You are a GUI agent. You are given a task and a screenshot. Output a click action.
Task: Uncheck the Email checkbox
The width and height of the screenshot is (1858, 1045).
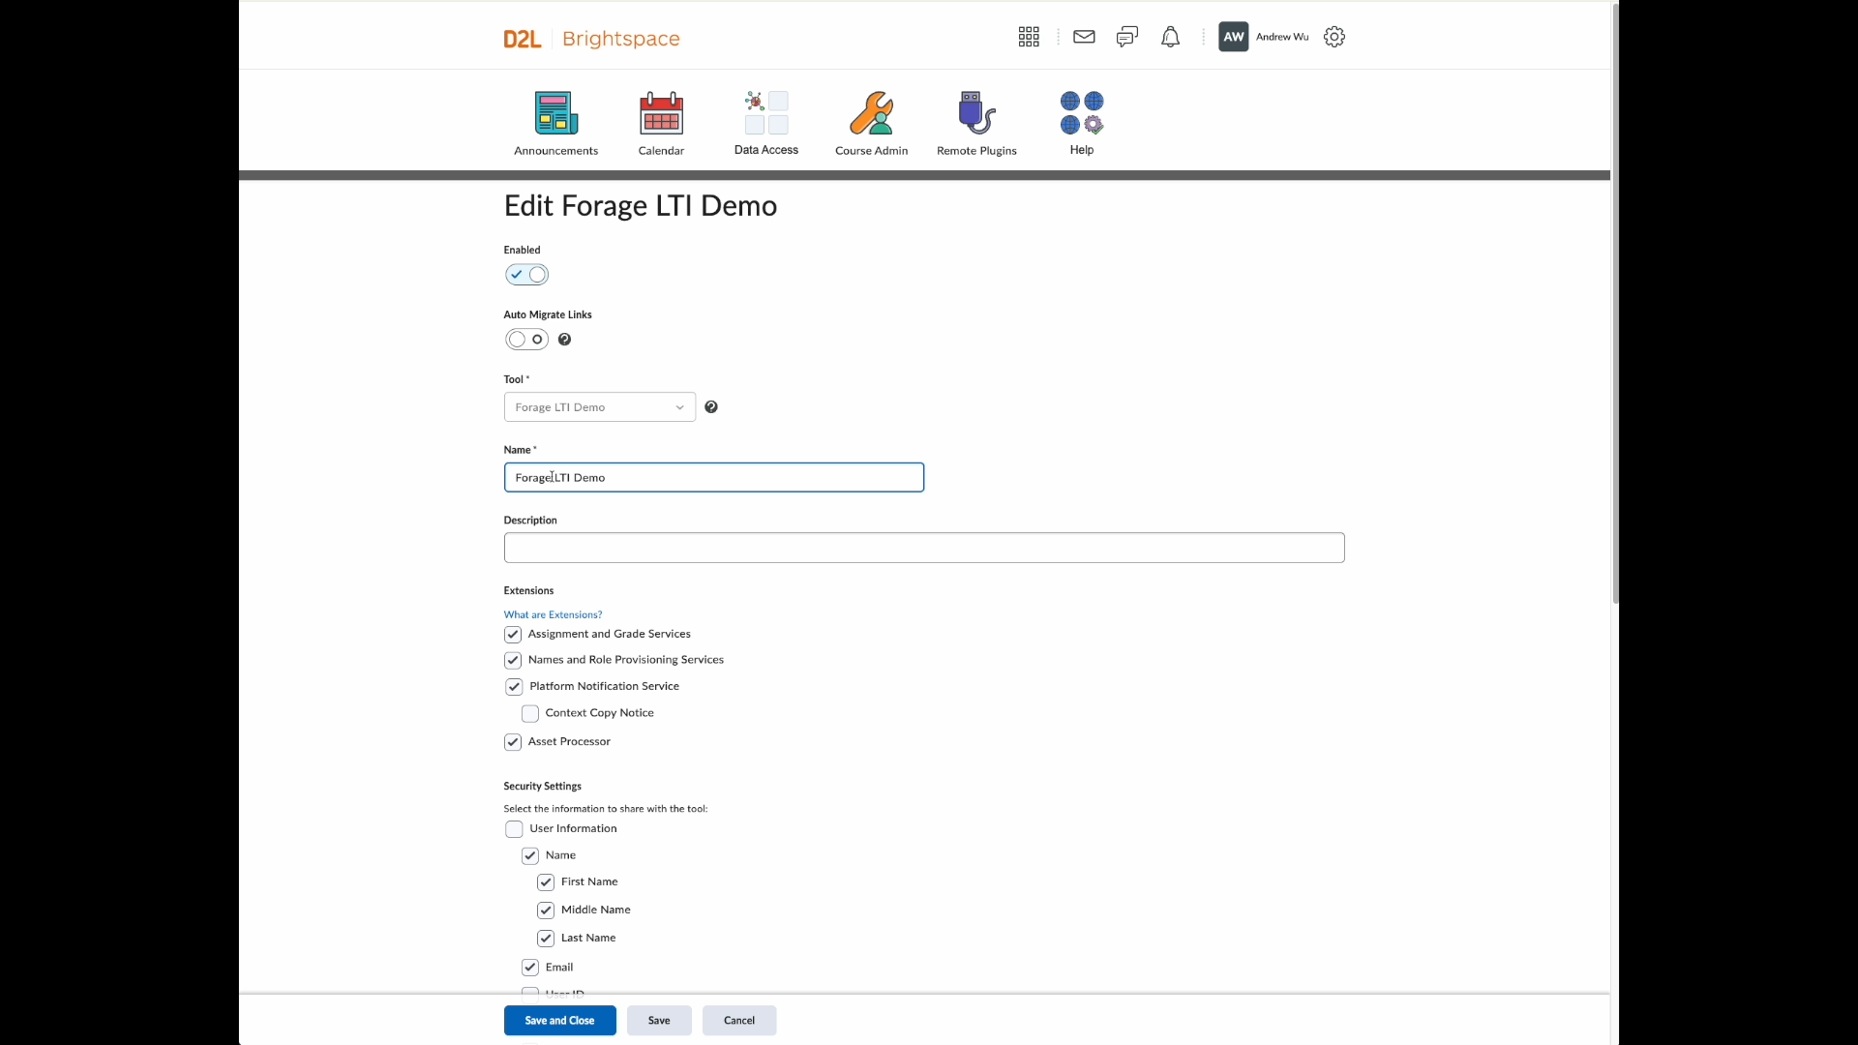click(x=530, y=968)
